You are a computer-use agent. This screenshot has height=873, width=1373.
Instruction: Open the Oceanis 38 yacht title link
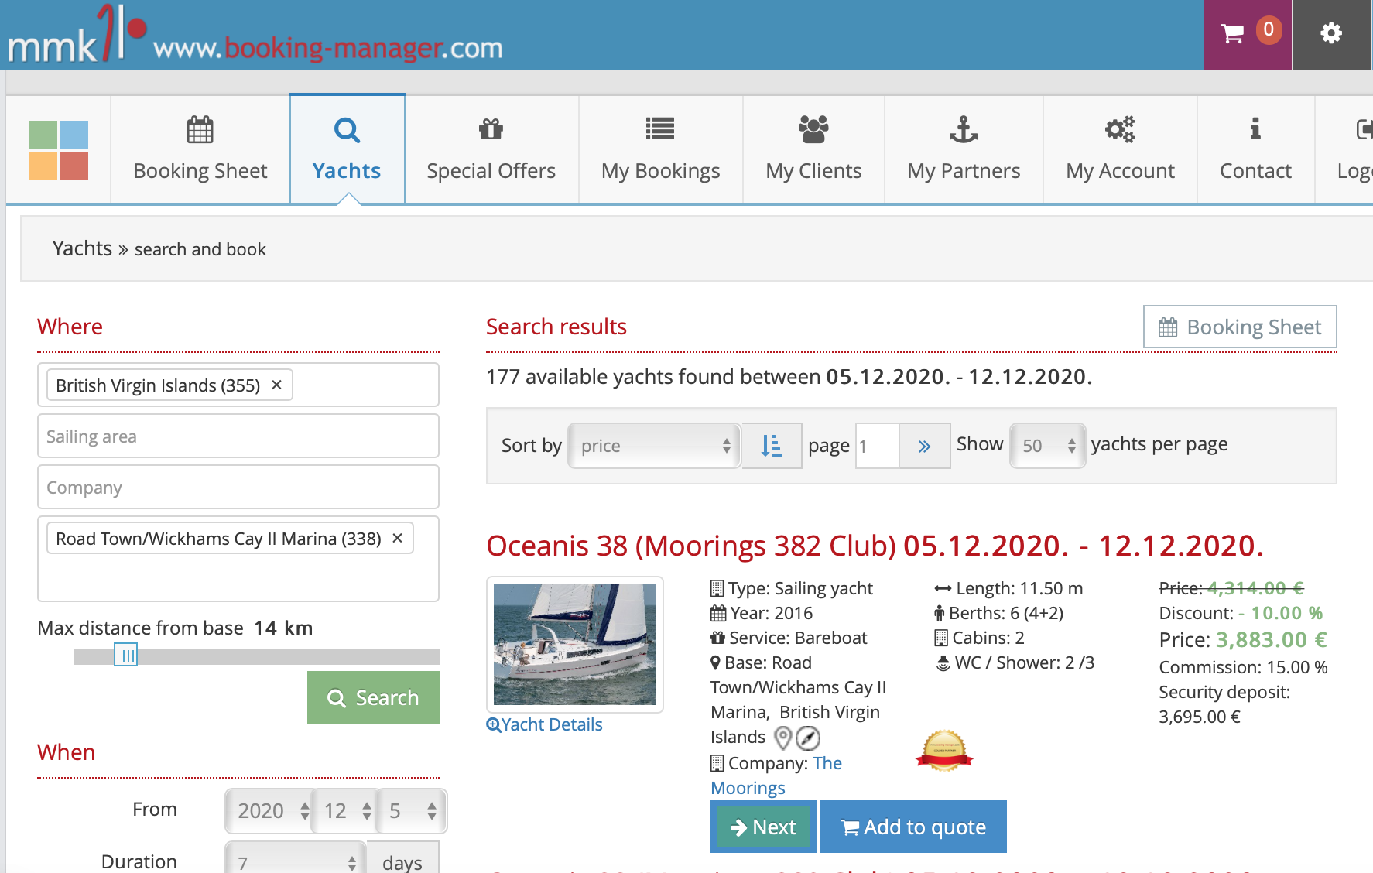[875, 546]
